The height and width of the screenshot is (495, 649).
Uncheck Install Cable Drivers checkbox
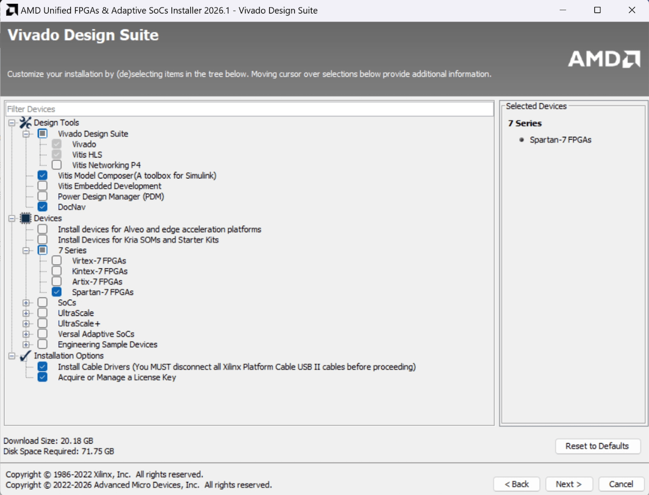click(x=43, y=367)
